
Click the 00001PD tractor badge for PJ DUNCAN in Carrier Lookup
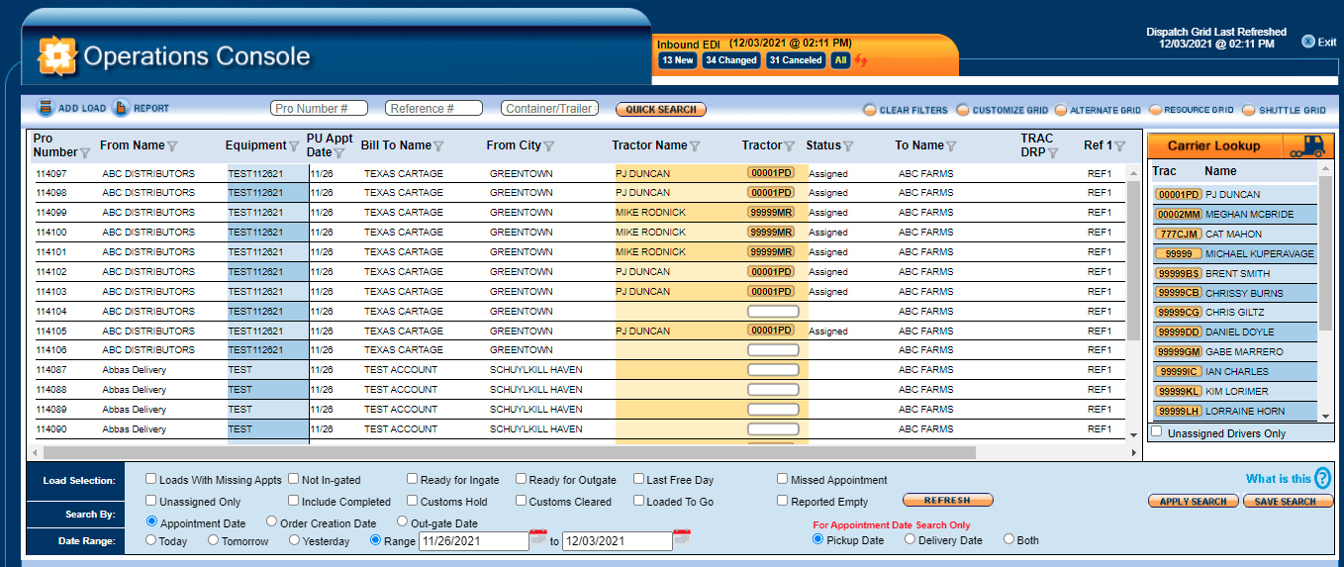[1178, 195]
